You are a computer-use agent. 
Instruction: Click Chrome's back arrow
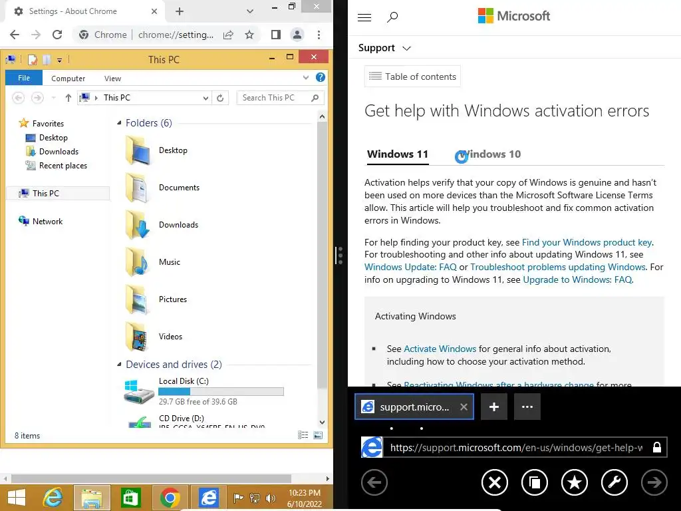(x=15, y=35)
